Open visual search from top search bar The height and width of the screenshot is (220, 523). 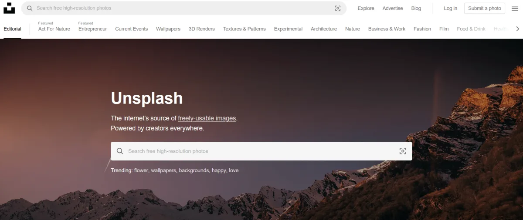coord(337,8)
